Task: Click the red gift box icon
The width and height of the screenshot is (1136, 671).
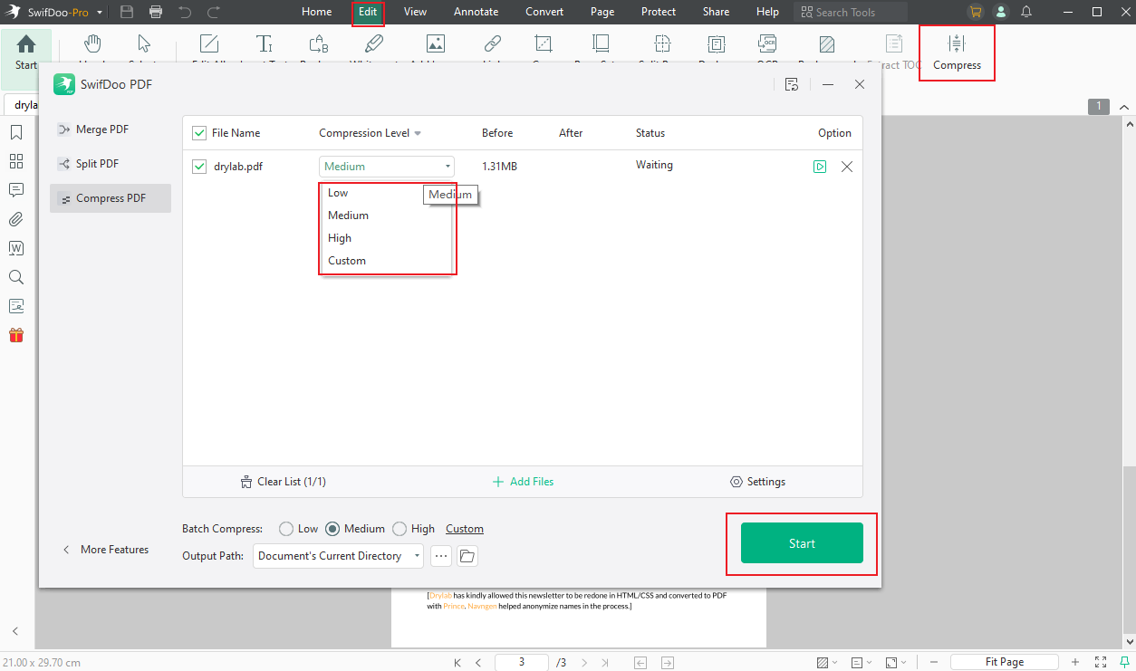Action: (x=16, y=335)
